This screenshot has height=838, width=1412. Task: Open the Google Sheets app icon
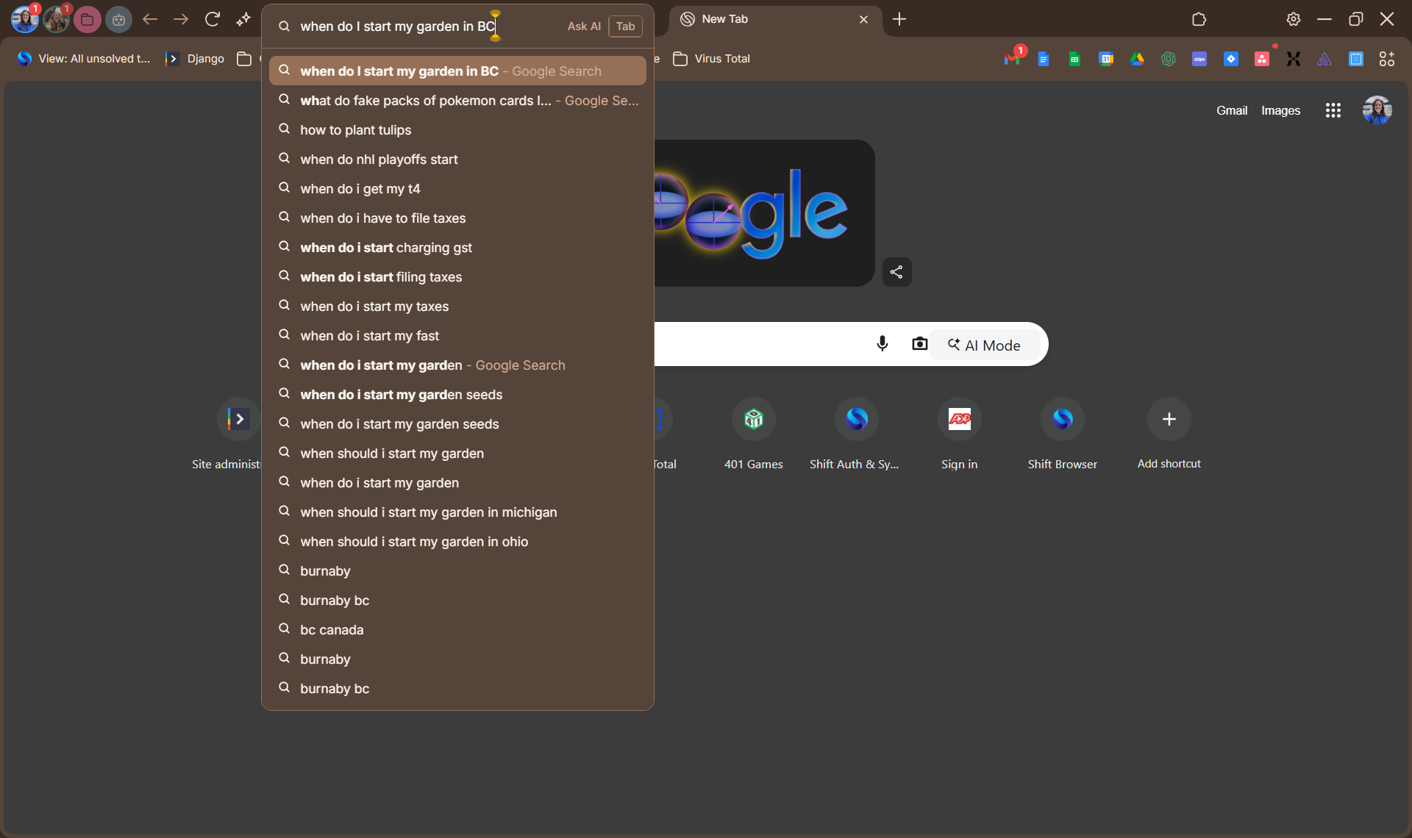[1074, 59]
